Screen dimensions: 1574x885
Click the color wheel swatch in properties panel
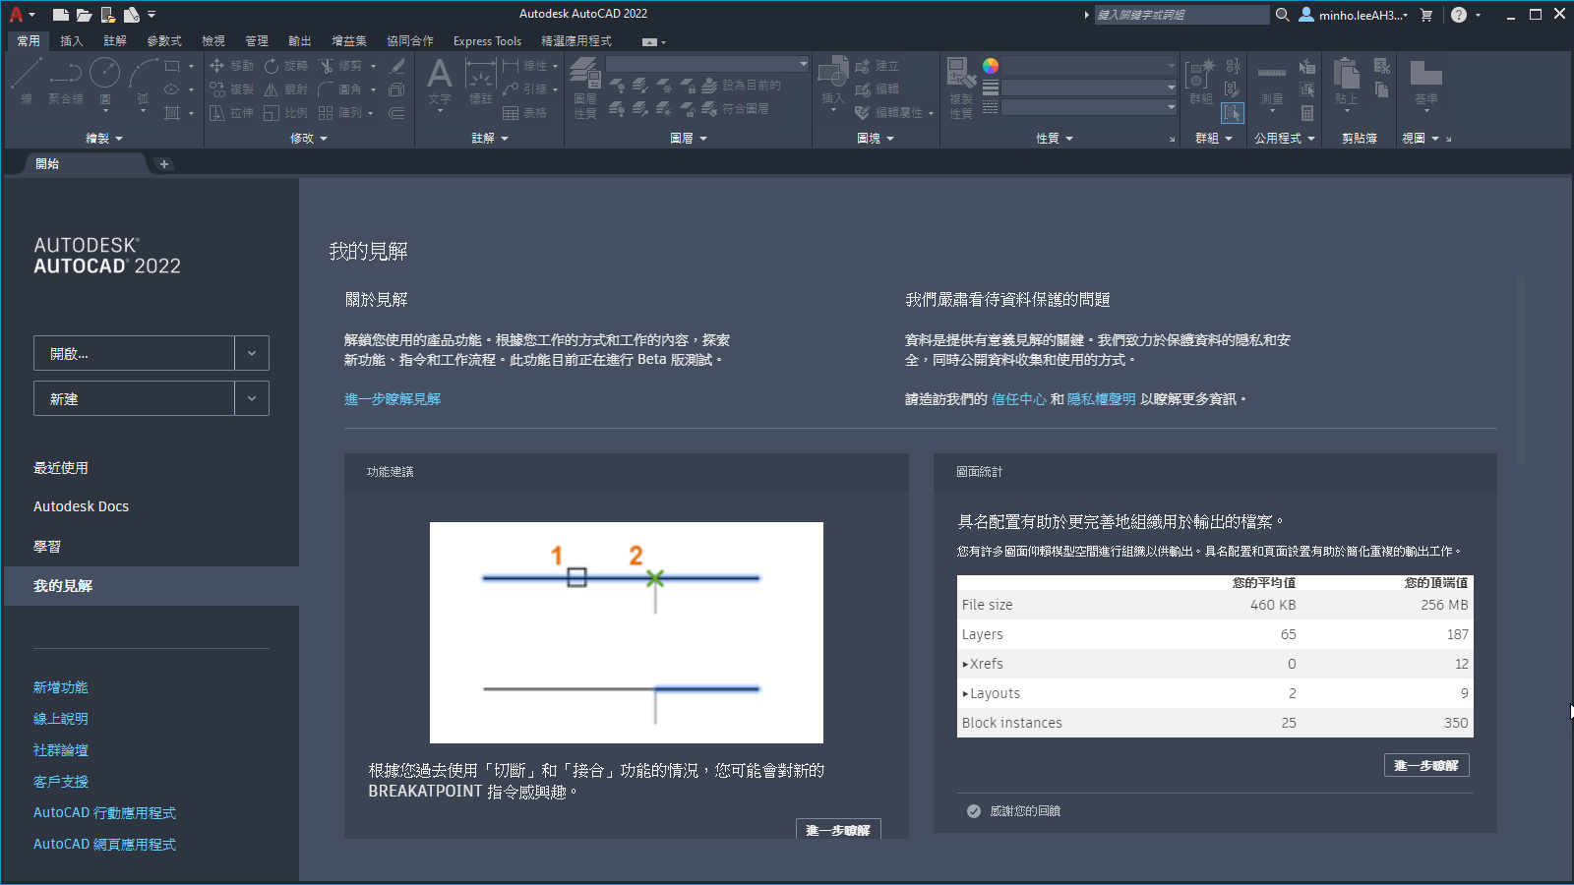pyautogui.click(x=991, y=66)
